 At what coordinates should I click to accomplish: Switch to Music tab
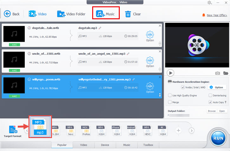pos(127,145)
